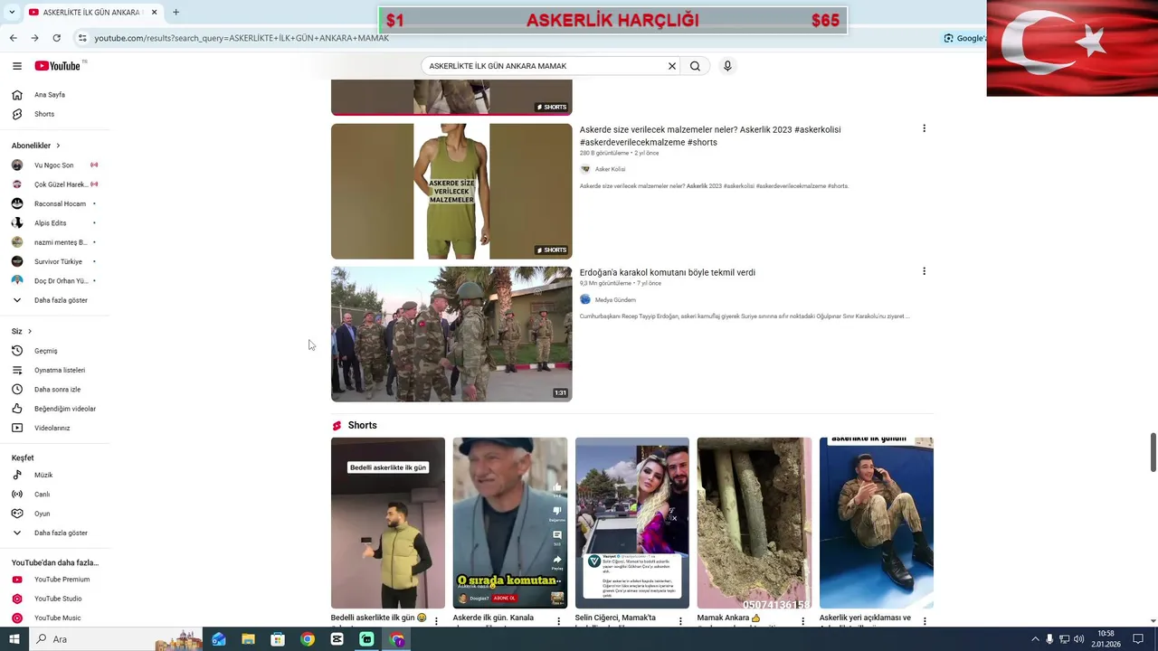The width and height of the screenshot is (1158, 651).
Task: Open options for 'Askerde size verilecek malzemeler' video
Action: coord(924,128)
